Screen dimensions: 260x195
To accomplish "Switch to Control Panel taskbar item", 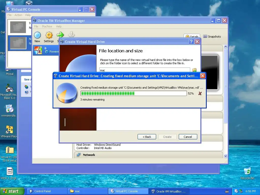I will click(47, 191).
